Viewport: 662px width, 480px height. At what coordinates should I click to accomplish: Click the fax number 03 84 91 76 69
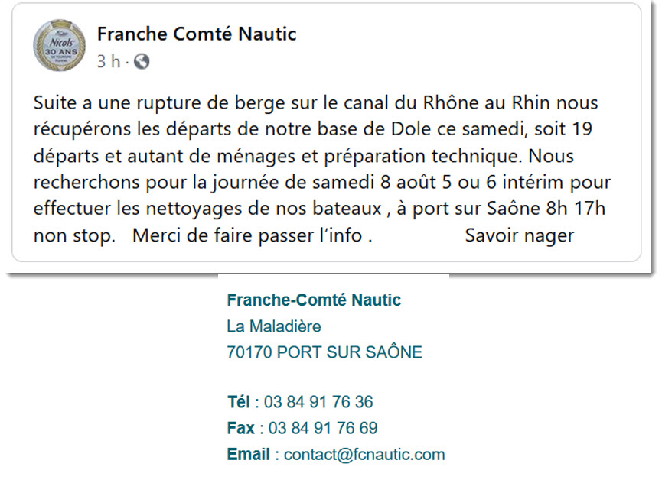(323, 428)
